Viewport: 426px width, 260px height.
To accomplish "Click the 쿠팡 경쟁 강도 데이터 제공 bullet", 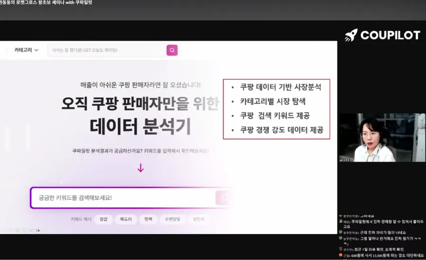I will pos(282,130).
